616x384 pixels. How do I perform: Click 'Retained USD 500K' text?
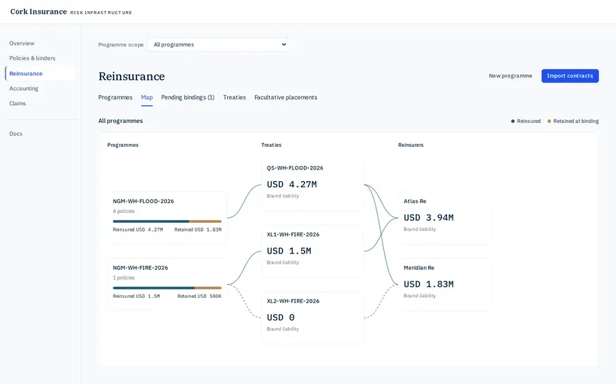[200, 297]
